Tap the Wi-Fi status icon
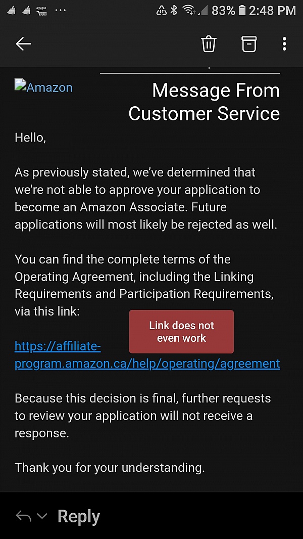The height and width of the screenshot is (539, 303). click(189, 10)
